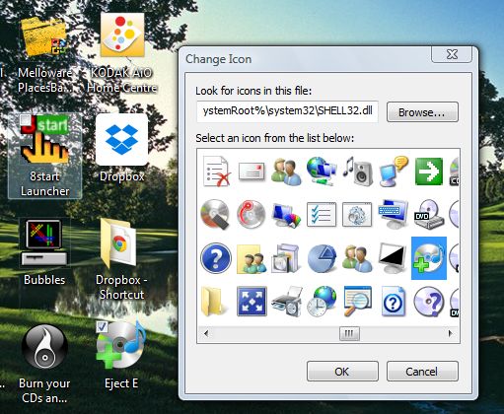Screen dimensions: 504x414
Task: Choose the globe with clock icon
Action: 322,302
